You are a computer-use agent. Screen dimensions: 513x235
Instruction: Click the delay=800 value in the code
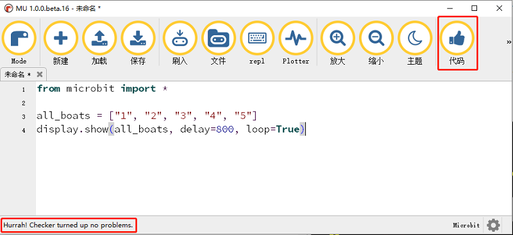(x=206, y=130)
